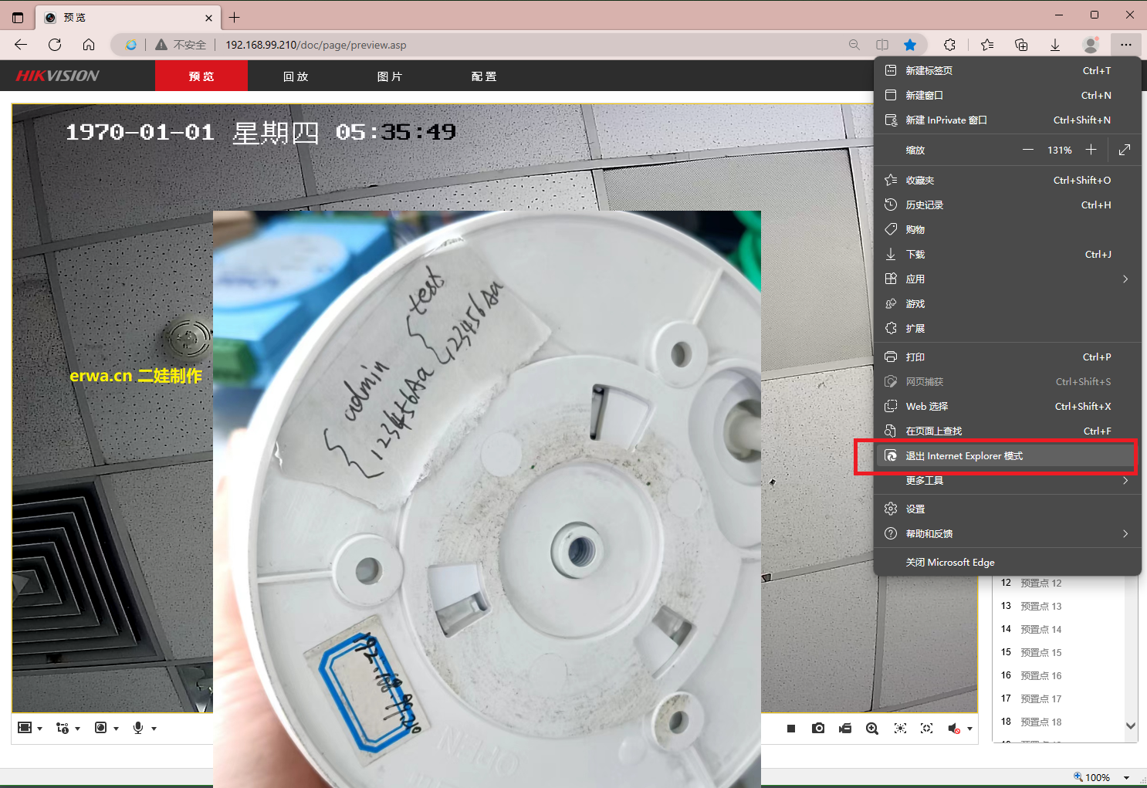Open 扩展 extensions menu entry

(1007, 328)
